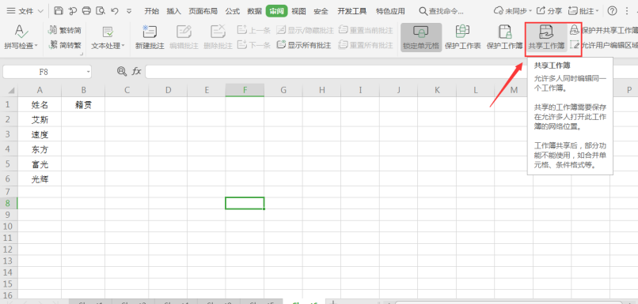
Task: Convert Traditional to Simplified (繁转简)
Action: point(65,31)
